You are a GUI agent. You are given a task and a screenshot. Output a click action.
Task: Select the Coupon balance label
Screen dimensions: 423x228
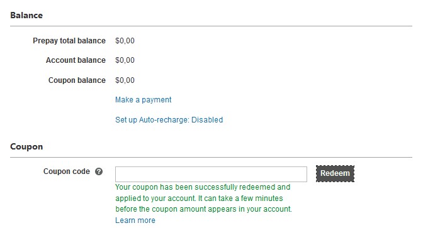coord(77,80)
